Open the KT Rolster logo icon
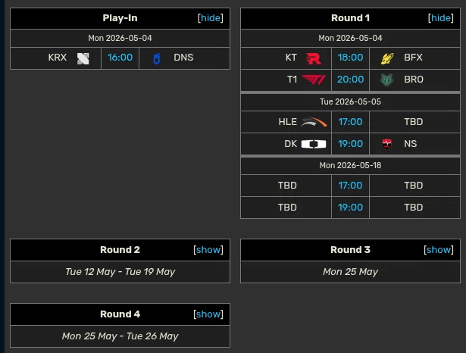Screen dimensions: 466x353 pyautogui.click(x=314, y=58)
